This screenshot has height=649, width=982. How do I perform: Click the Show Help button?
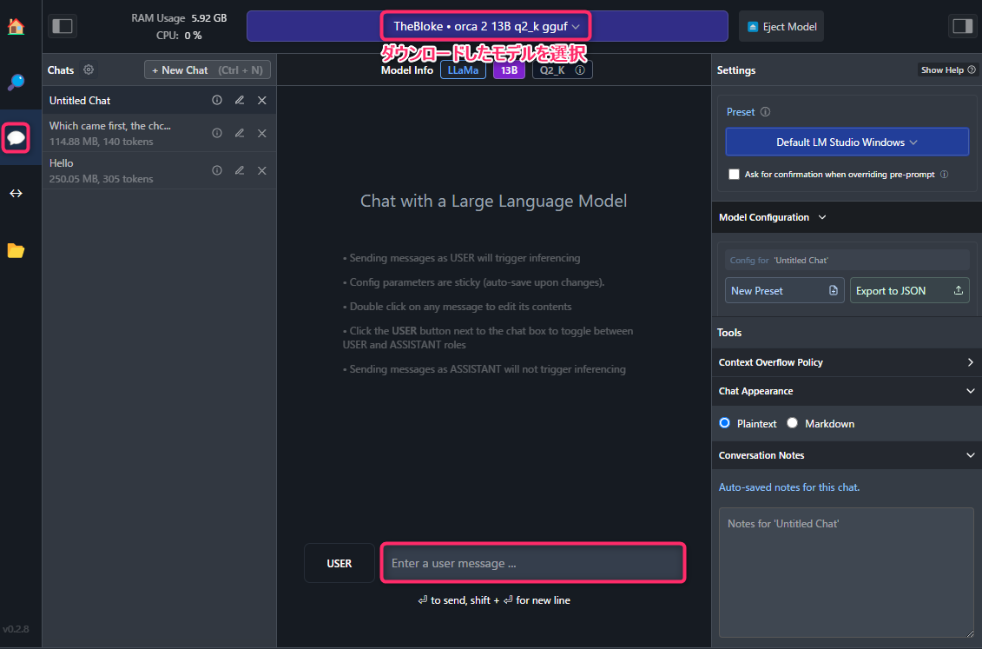point(947,70)
